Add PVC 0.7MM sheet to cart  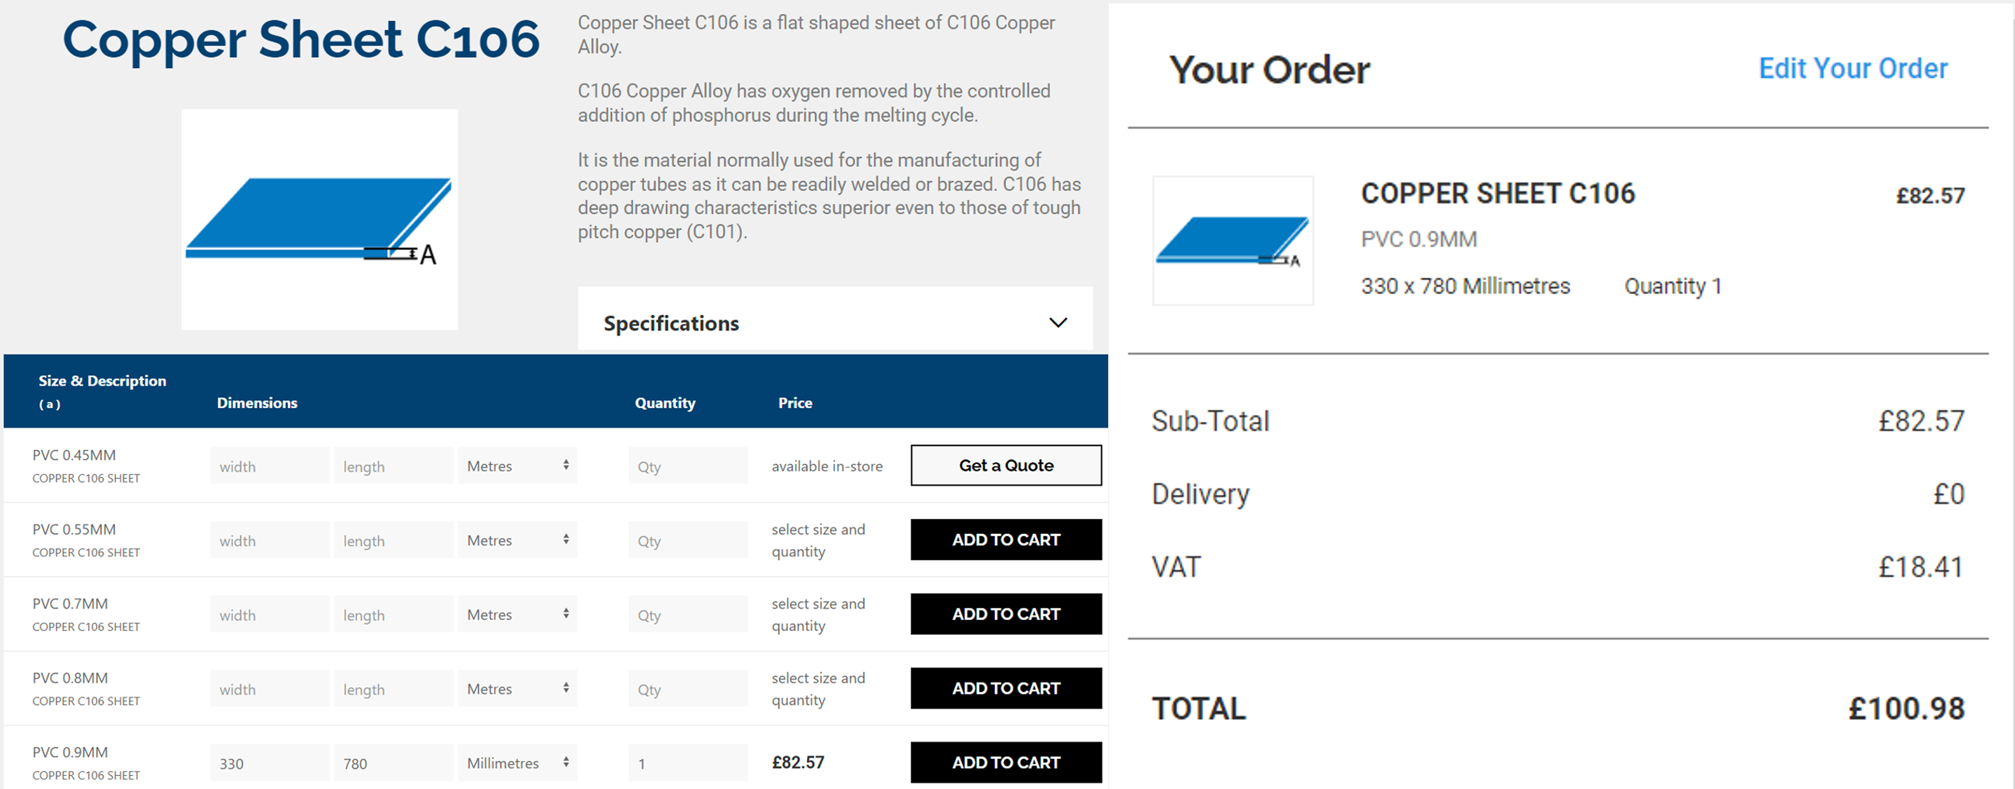[1006, 614]
